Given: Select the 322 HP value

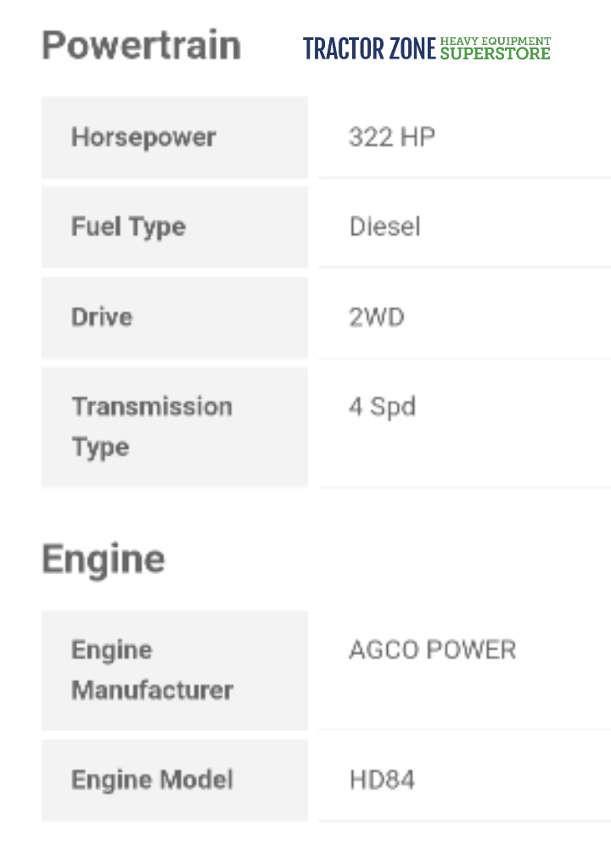Looking at the screenshot, I should point(391,137).
